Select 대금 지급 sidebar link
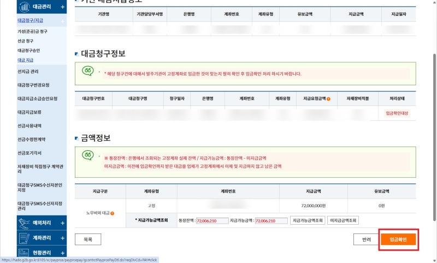Image resolution: width=437 pixels, height=263 pixels. (25, 60)
